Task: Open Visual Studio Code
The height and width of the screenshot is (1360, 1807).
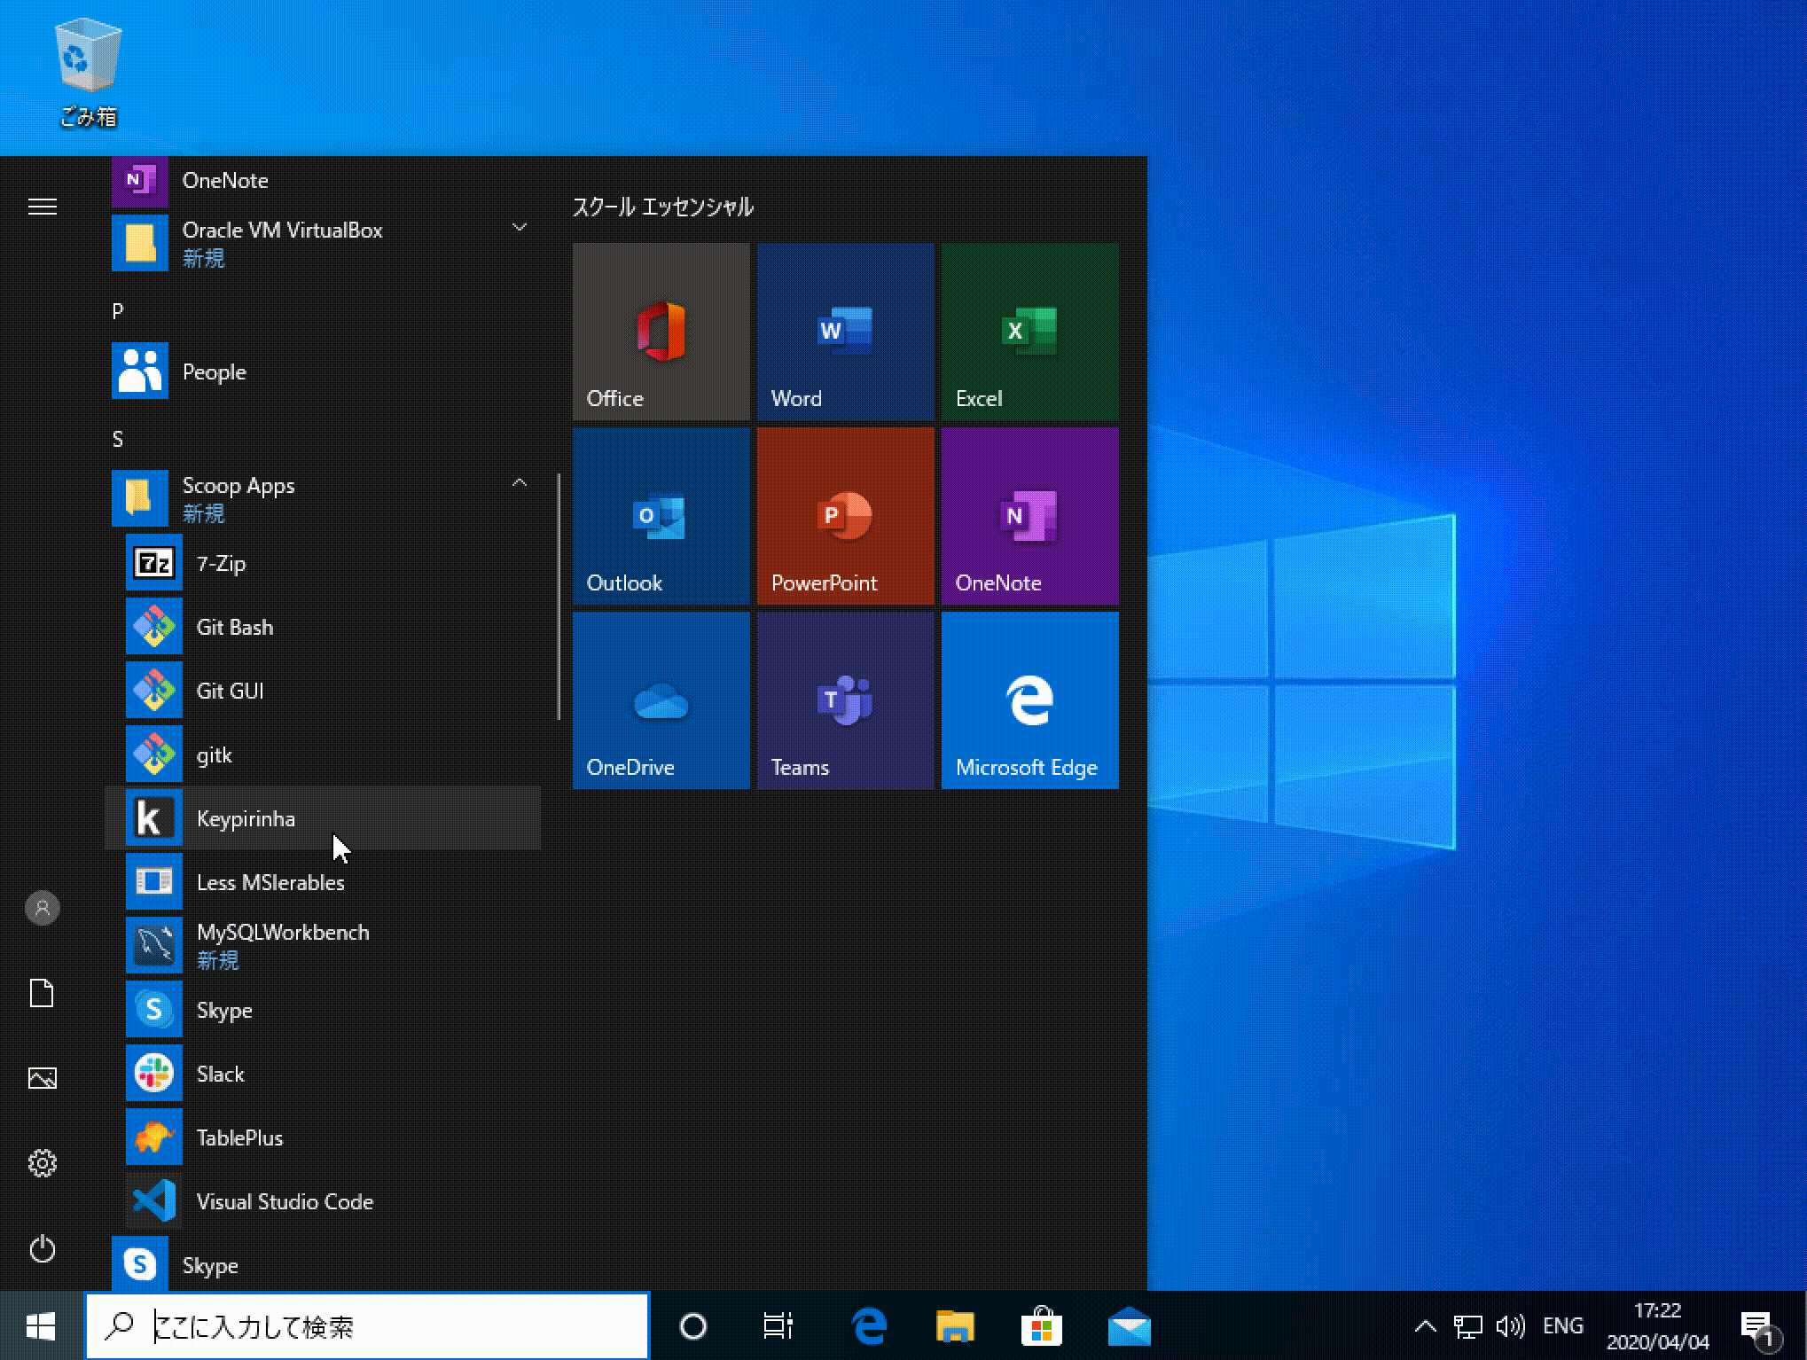Action: tap(284, 1201)
